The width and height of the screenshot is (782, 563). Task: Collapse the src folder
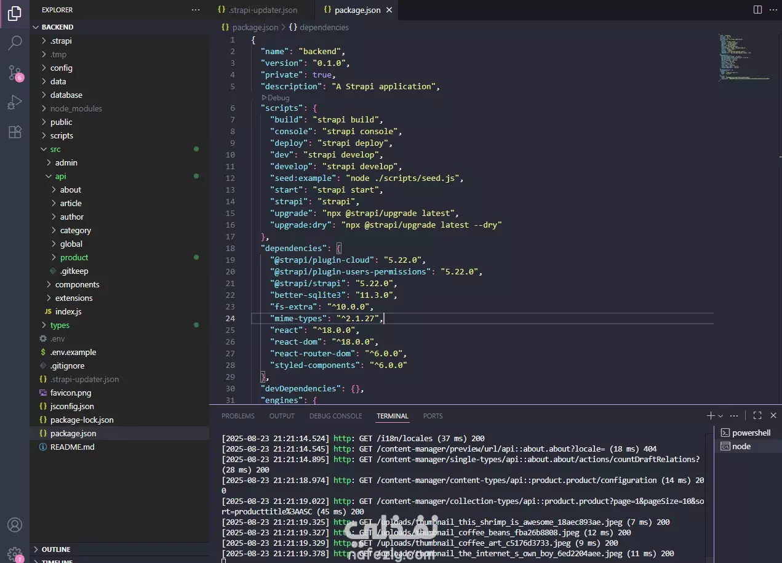119,149
